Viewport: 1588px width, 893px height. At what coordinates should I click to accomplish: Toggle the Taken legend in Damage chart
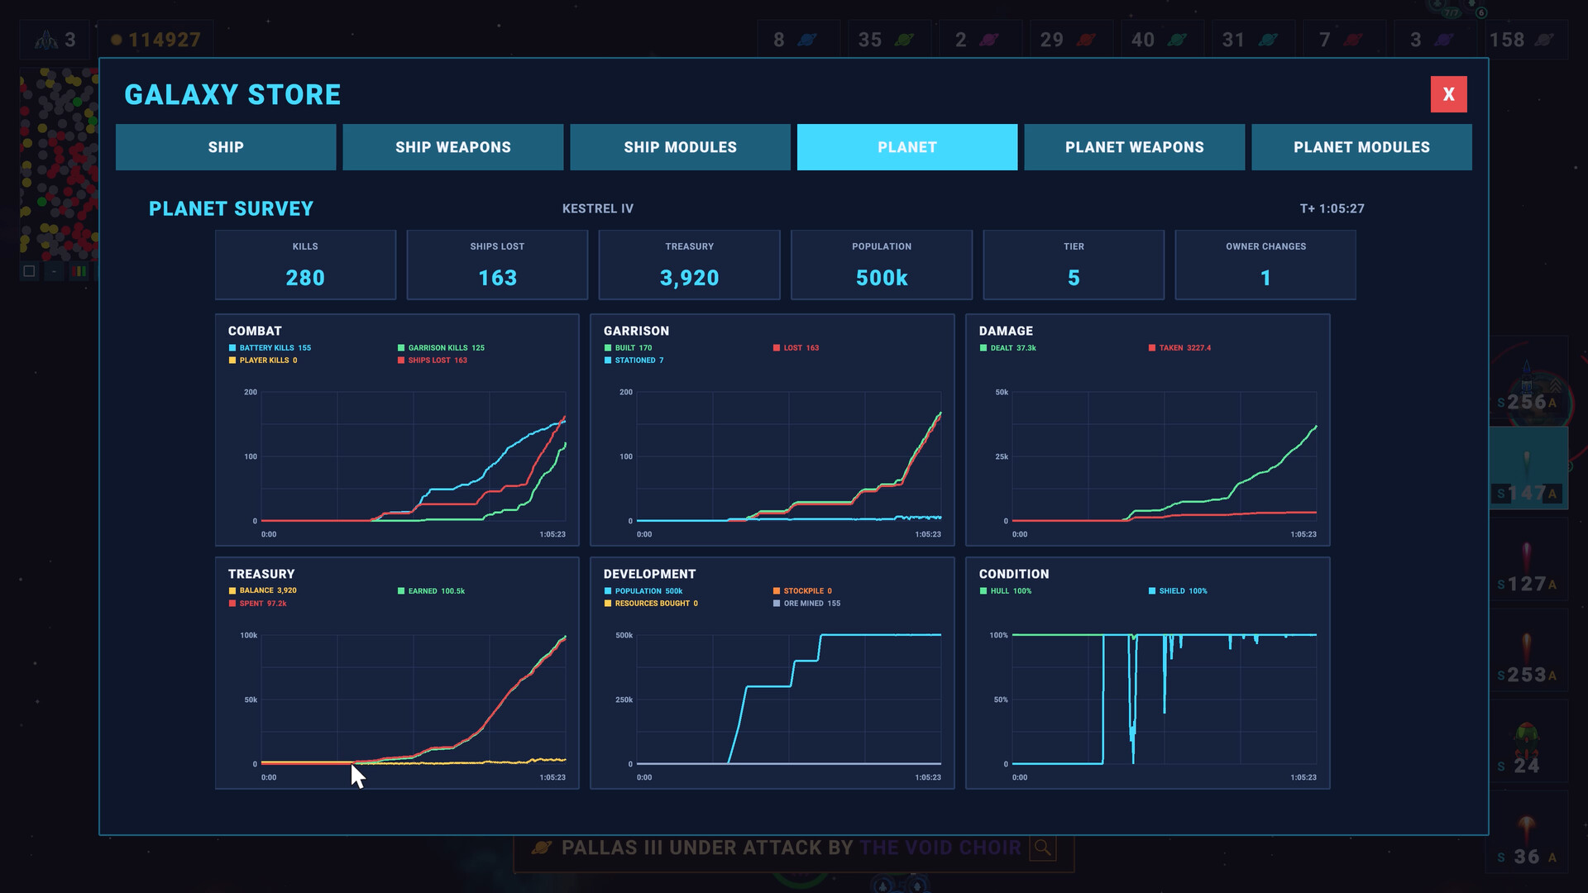point(1179,348)
